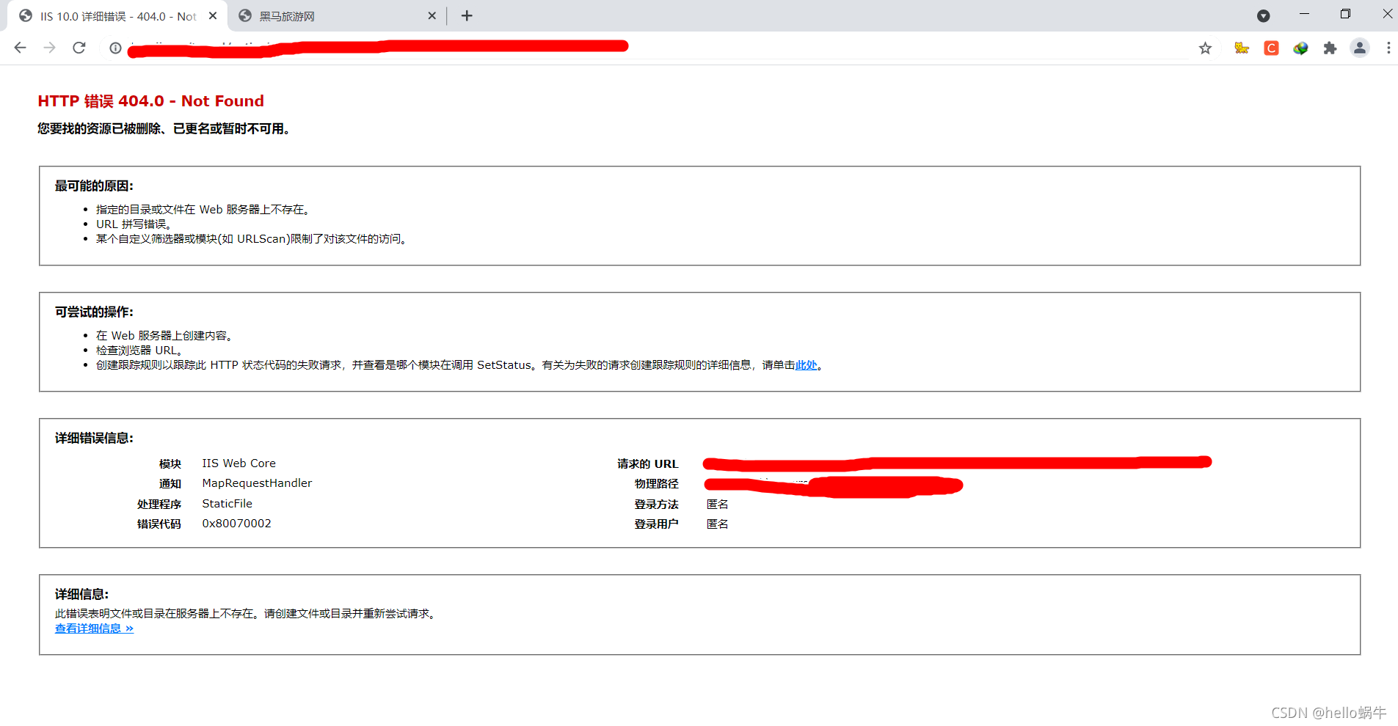Open the user profile avatar

pyautogui.click(x=1359, y=48)
